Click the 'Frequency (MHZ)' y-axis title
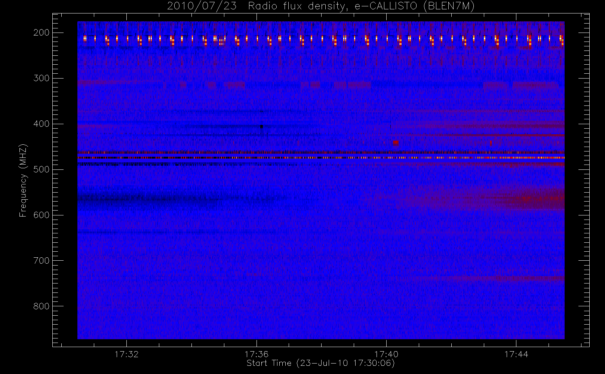Screen dimensions: 605x374 23,180
